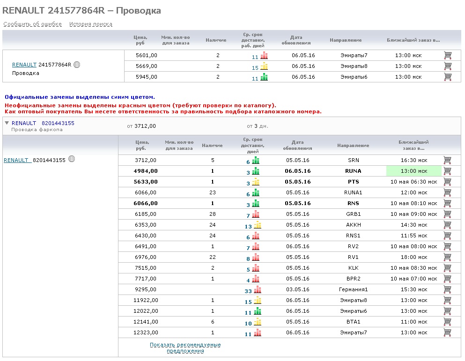Collapse the RENAULT 8201443155 replacement group
This screenshot has height=361, width=465.
(7, 123)
